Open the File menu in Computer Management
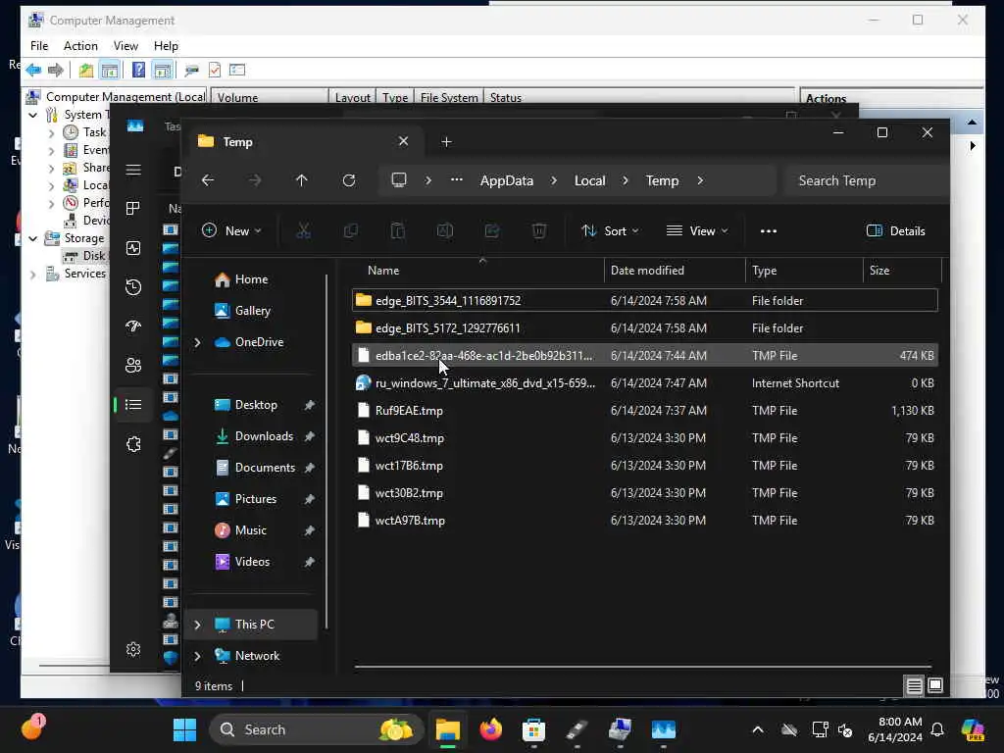This screenshot has width=1004, height=753. click(x=39, y=46)
